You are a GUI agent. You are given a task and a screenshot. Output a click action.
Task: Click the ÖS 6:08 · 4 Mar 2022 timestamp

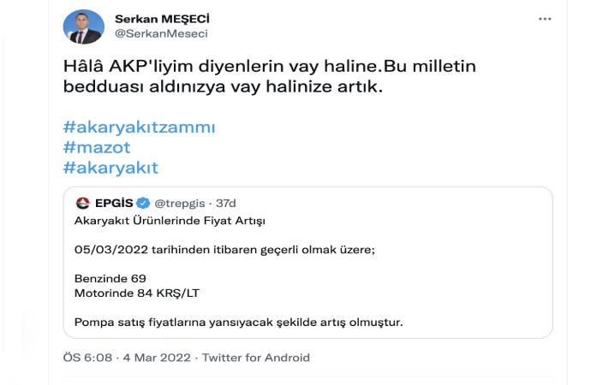tap(127, 357)
